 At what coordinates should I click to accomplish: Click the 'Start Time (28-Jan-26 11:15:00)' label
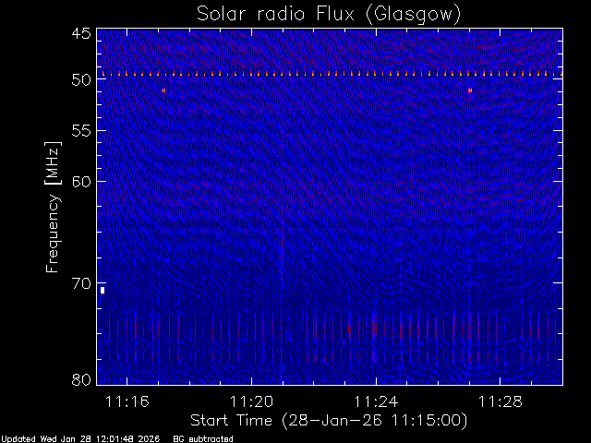click(x=329, y=421)
